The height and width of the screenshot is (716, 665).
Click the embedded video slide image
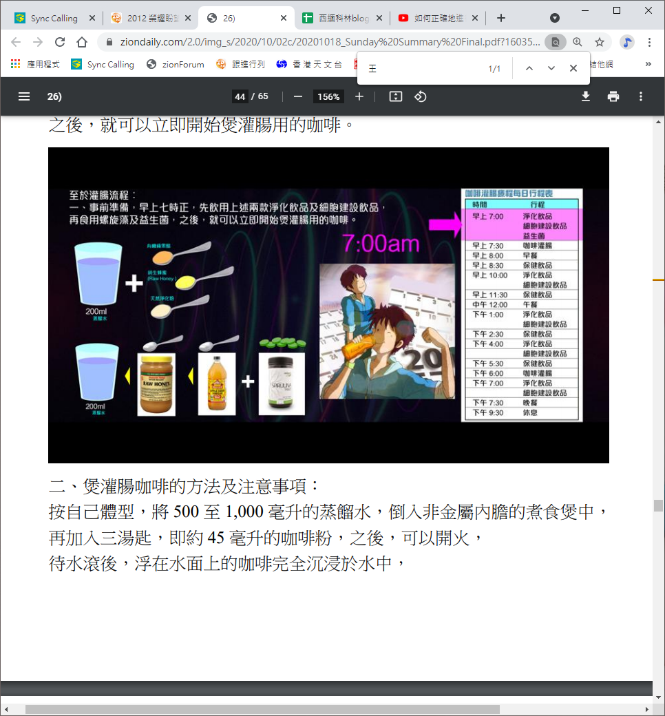(x=328, y=305)
